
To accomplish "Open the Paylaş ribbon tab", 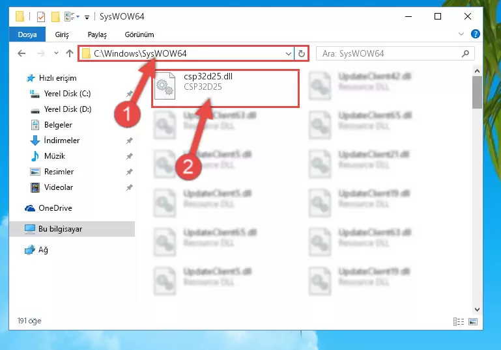I will (97, 34).
